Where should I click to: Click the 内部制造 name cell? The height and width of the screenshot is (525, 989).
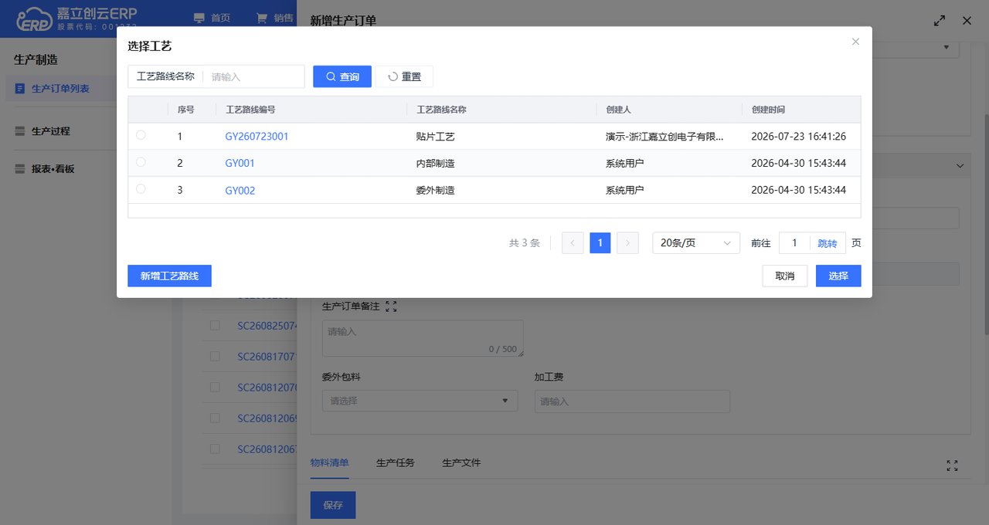pos(435,164)
